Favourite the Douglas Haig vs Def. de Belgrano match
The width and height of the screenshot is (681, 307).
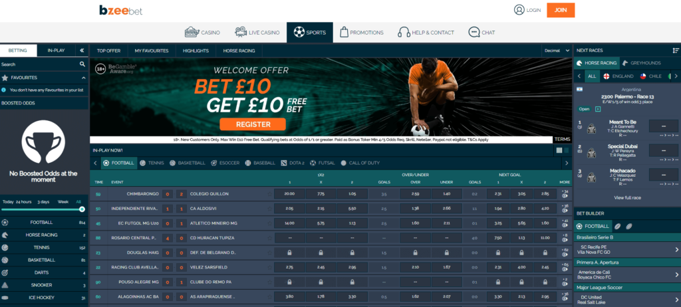pos(270,253)
